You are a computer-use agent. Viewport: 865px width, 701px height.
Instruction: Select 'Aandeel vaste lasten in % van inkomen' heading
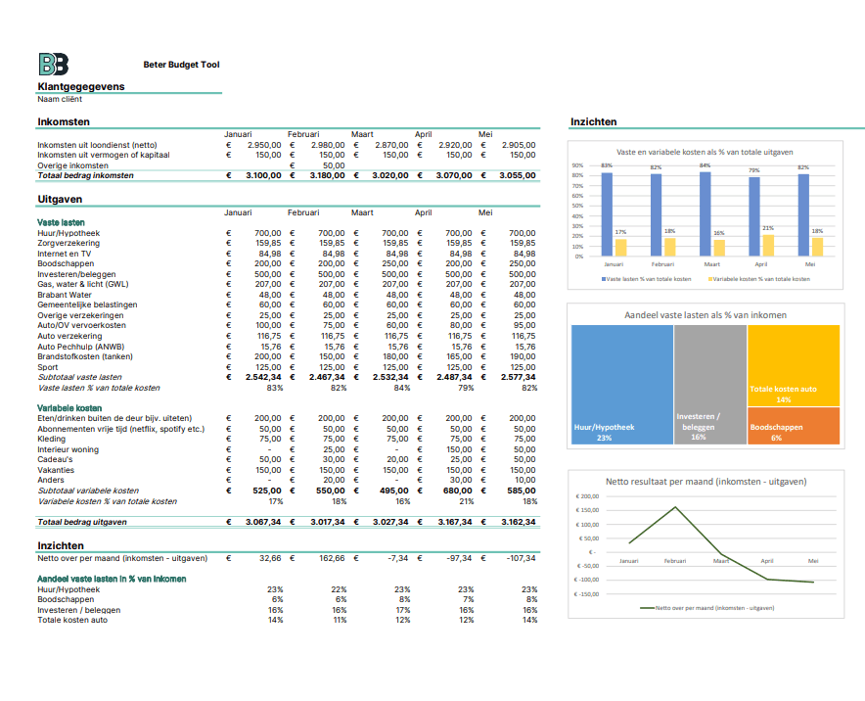coord(112,579)
